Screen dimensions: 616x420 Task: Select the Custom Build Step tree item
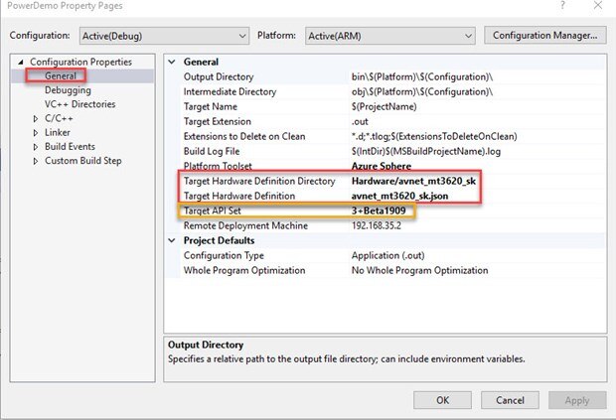[82, 161]
